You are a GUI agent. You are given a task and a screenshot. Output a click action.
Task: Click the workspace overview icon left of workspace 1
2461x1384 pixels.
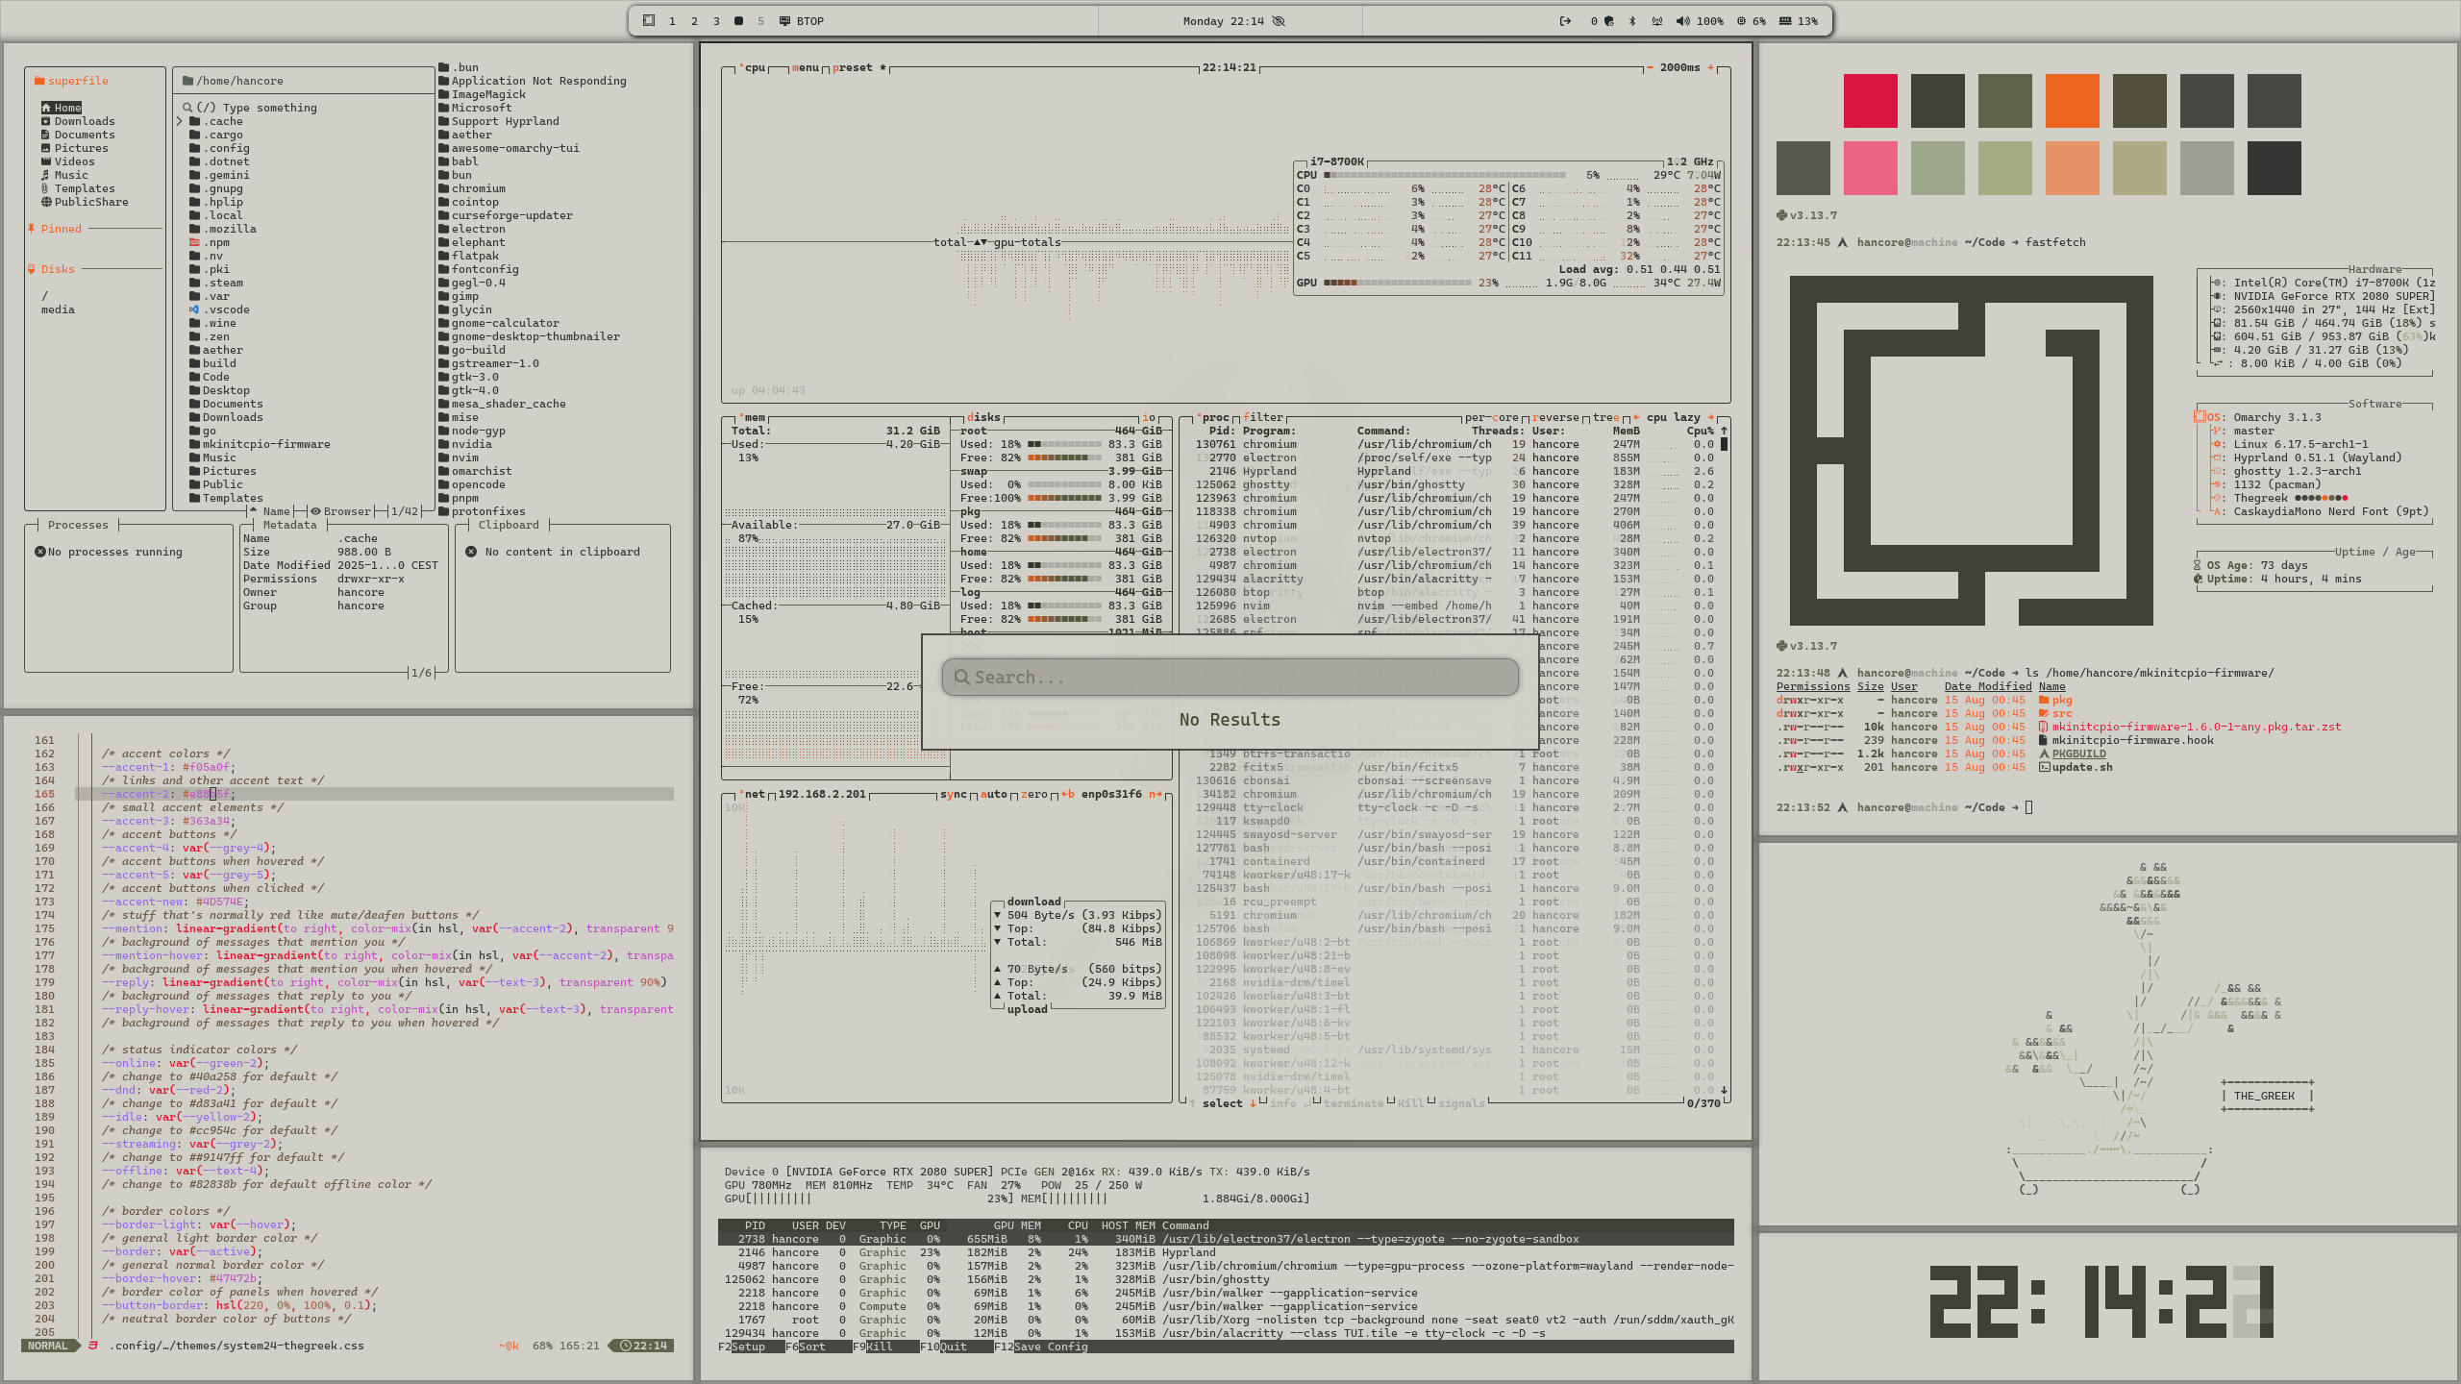coord(649,21)
